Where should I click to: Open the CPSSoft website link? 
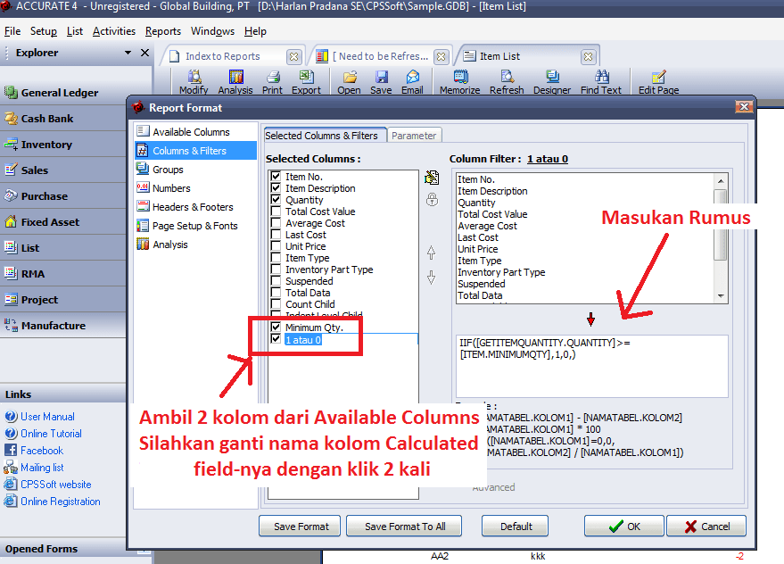tap(56, 485)
